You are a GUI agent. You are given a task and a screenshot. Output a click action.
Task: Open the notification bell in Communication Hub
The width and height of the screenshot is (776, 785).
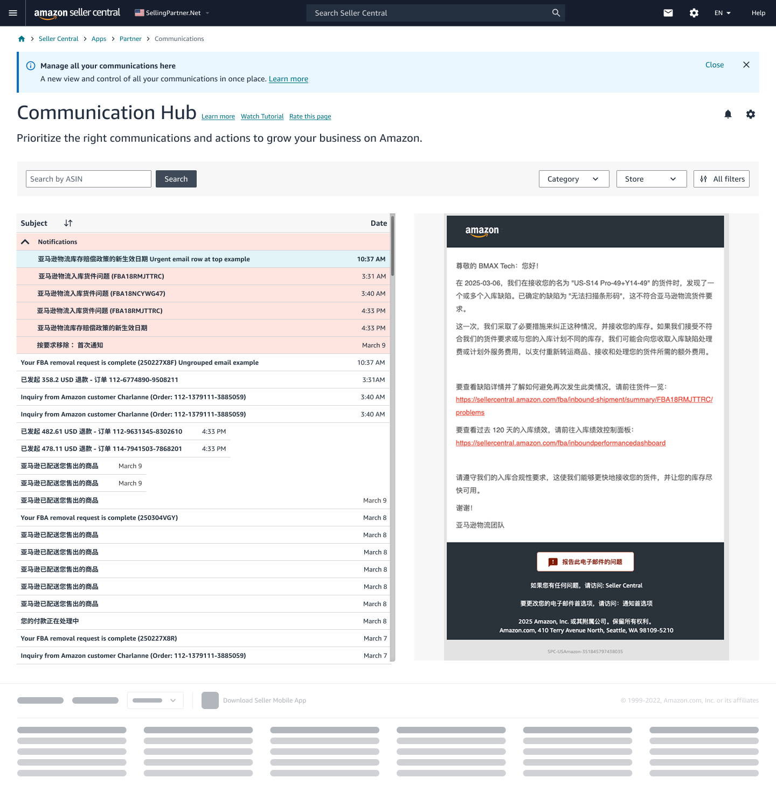728,114
